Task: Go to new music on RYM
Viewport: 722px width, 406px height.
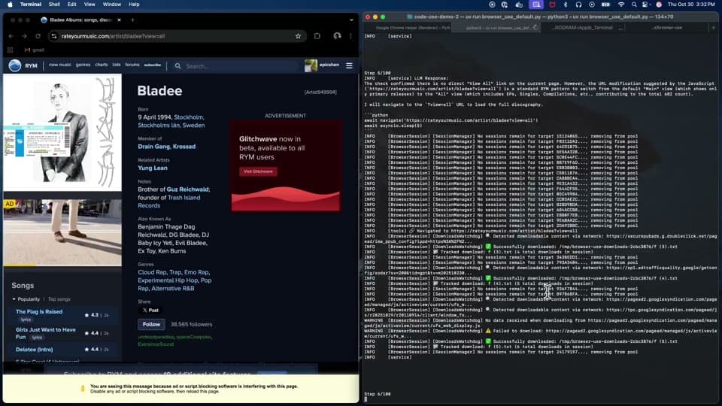Action: tap(60, 65)
